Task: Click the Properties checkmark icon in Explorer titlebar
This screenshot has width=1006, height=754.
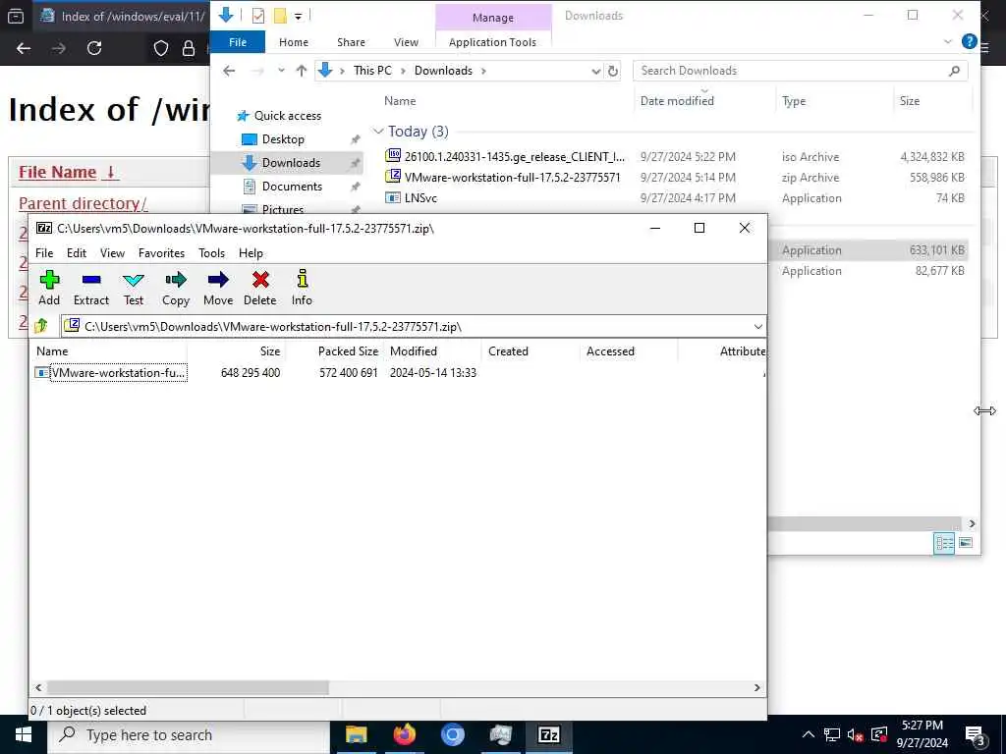Action: click(x=258, y=16)
